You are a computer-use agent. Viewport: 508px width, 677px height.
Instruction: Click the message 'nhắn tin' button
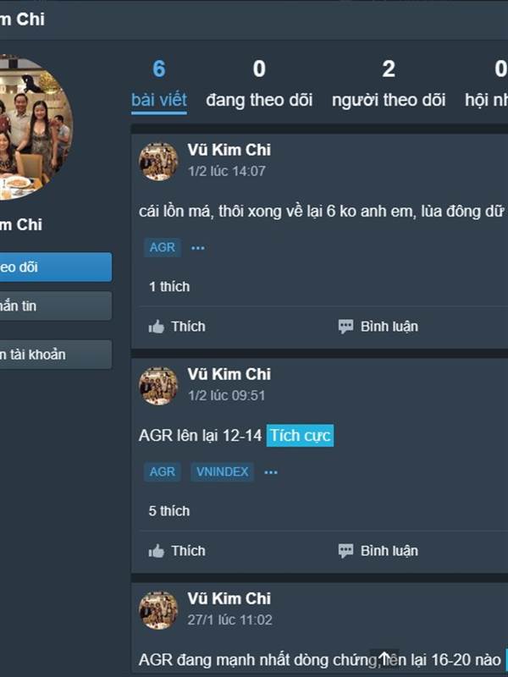pos(55,306)
